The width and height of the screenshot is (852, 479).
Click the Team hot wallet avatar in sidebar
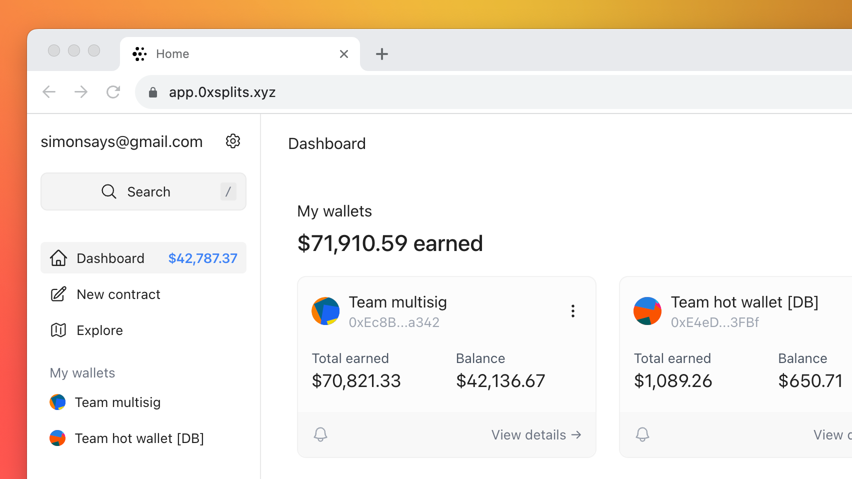pos(57,438)
